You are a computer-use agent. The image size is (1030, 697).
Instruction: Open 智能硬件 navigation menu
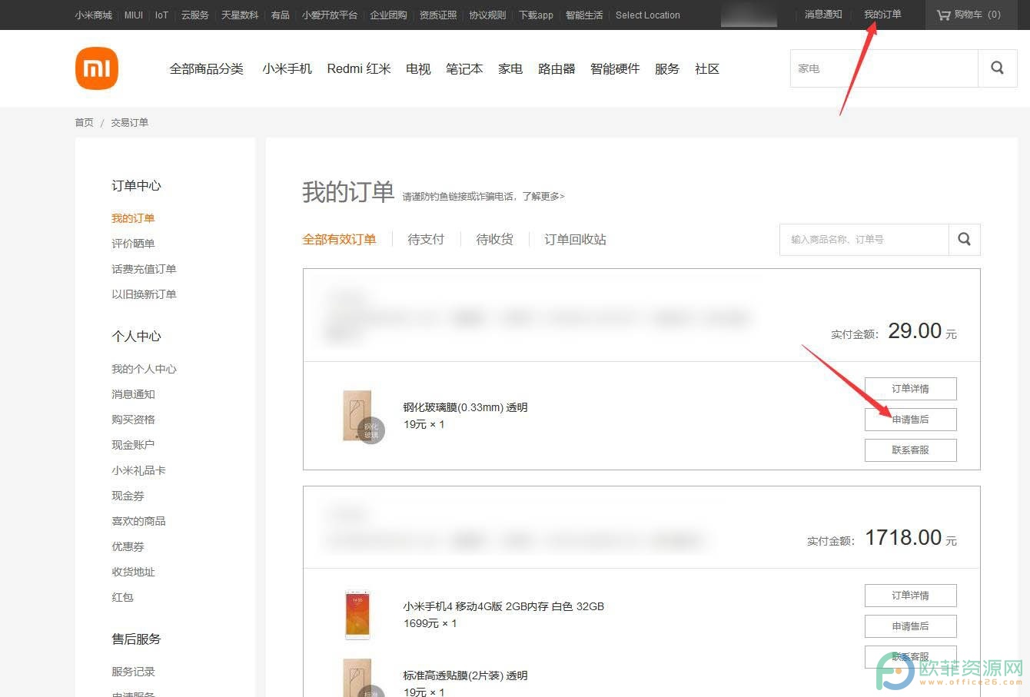coord(615,69)
